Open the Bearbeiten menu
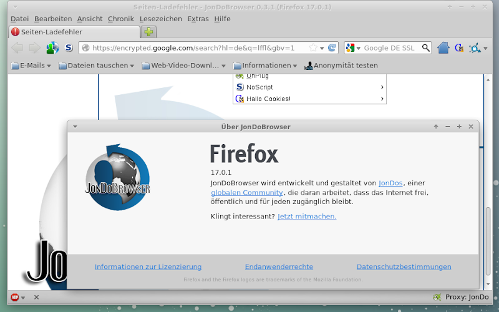499x312 pixels. [53, 19]
